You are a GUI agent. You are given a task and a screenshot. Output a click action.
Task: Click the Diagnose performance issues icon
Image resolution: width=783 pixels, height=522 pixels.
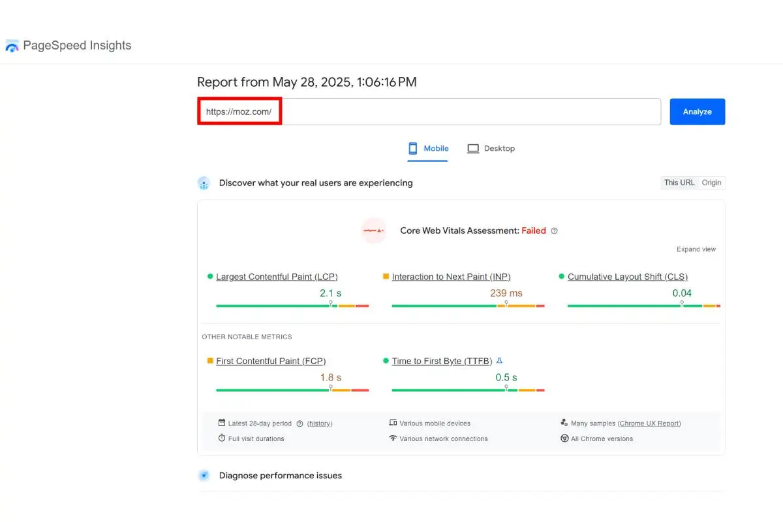coord(204,476)
